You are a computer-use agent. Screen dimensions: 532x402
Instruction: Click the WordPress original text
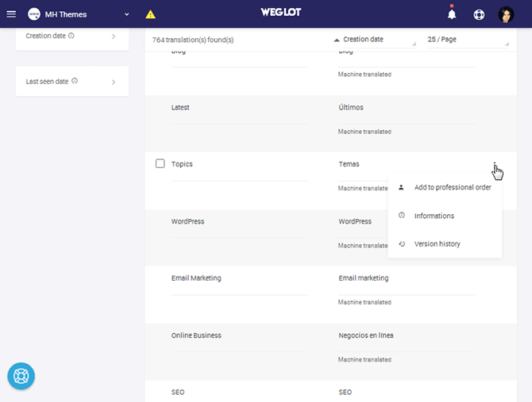point(187,221)
